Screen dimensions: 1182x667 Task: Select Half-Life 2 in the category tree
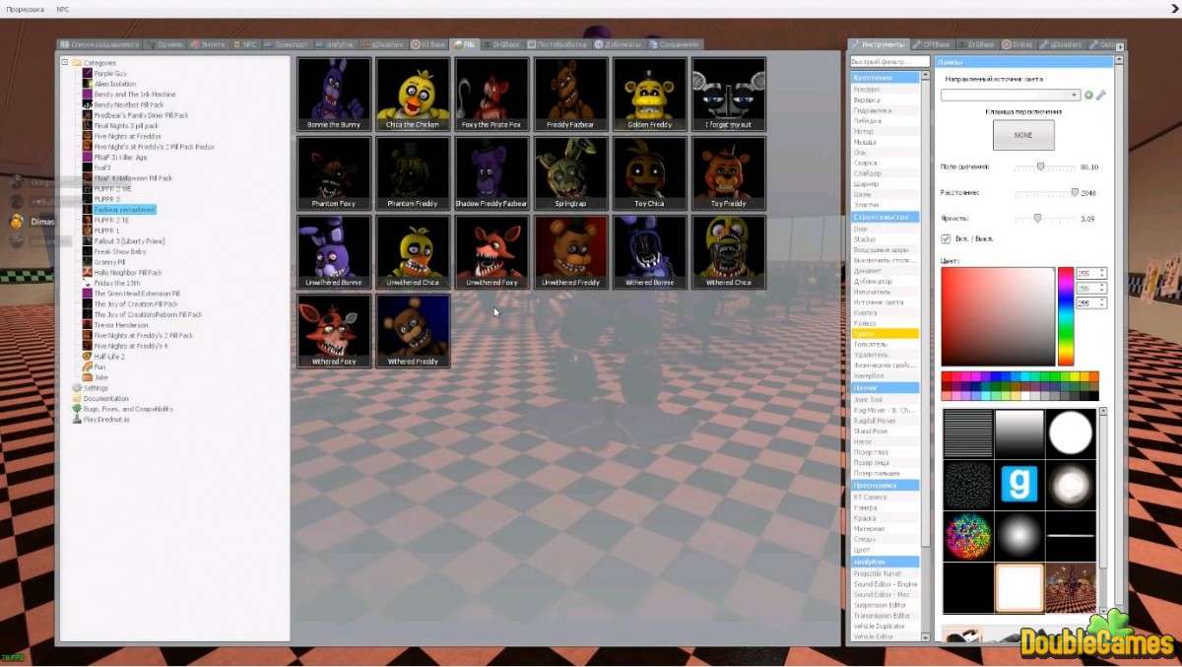(108, 357)
